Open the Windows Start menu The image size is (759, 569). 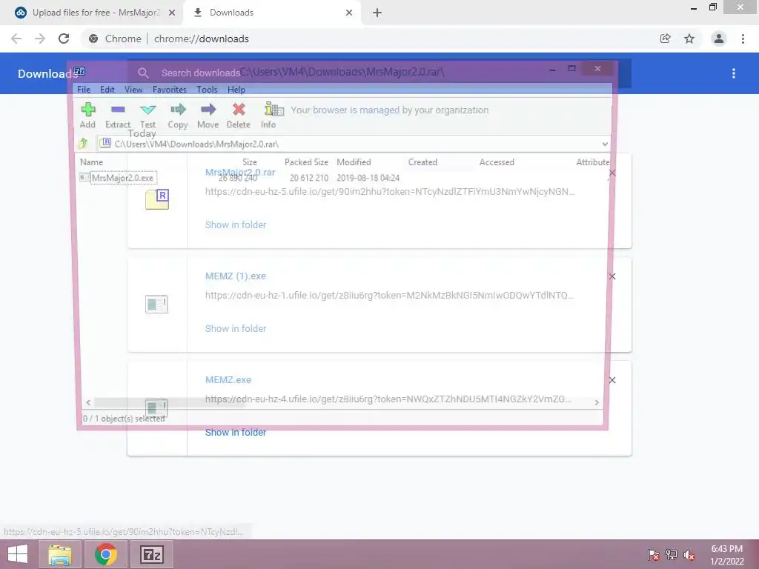(18, 554)
